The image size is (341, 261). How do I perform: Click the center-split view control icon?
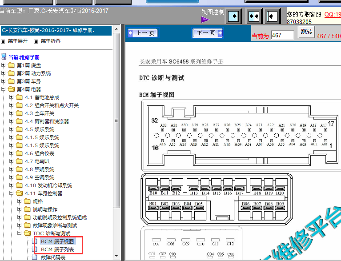253,16
